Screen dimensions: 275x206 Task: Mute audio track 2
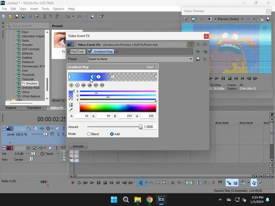coord(50,148)
